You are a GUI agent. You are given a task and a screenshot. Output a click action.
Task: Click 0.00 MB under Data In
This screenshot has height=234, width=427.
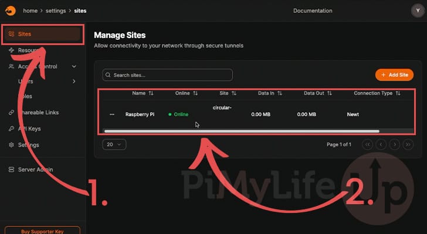(x=260, y=115)
